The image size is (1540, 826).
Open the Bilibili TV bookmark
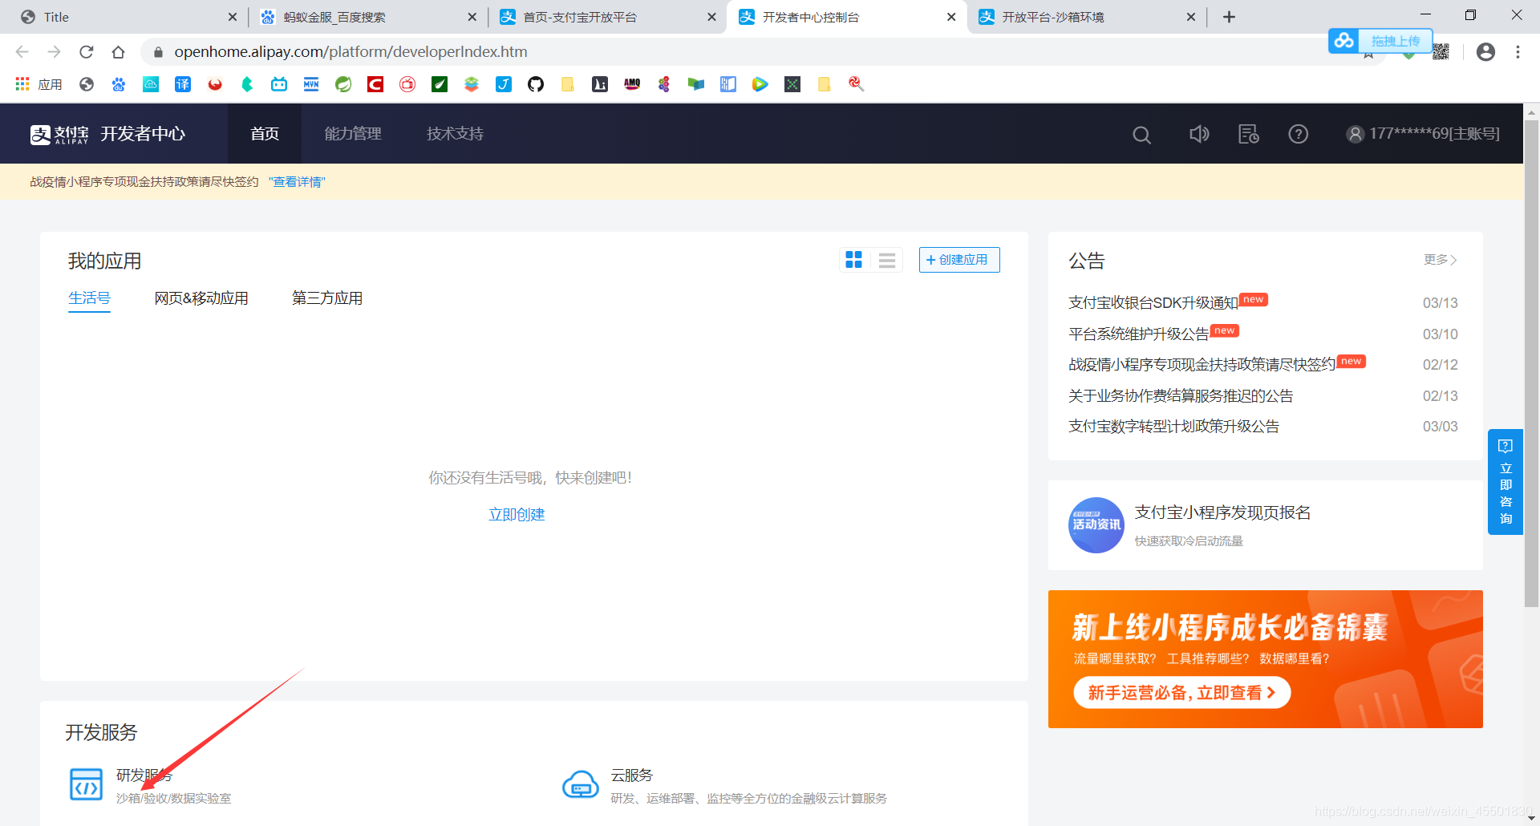click(279, 84)
